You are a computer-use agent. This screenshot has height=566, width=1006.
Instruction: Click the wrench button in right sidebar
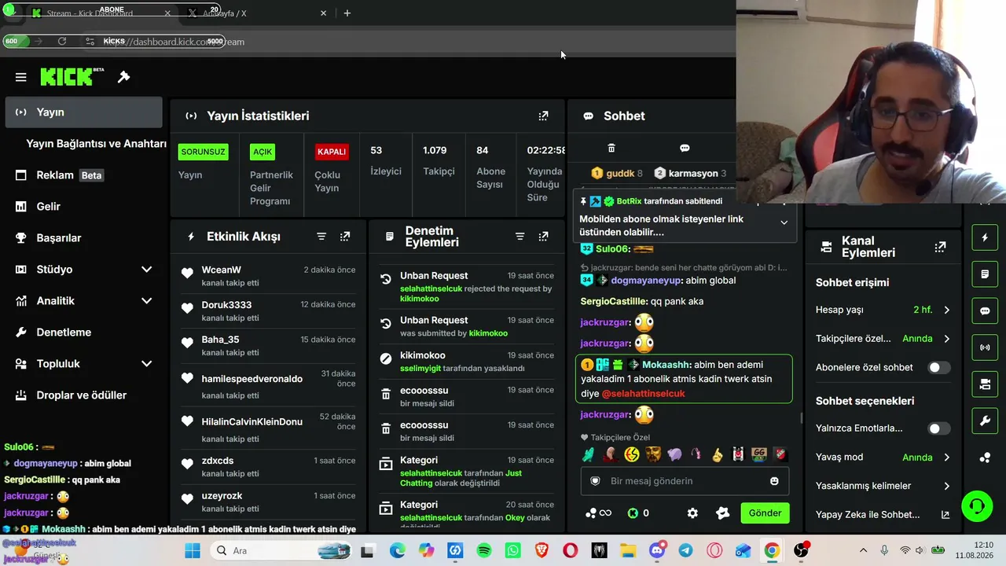tap(985, 421)
